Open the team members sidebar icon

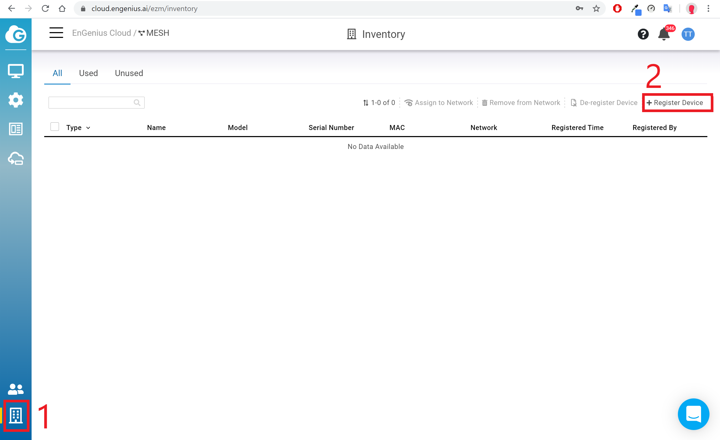pos(16,389)
